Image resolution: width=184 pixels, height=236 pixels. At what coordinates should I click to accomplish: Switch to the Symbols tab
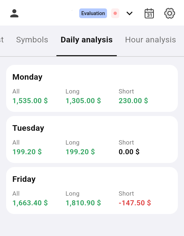[32, 40]
